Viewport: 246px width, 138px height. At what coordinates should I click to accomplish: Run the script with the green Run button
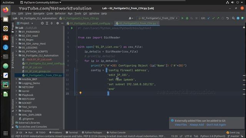coord(182,18)
